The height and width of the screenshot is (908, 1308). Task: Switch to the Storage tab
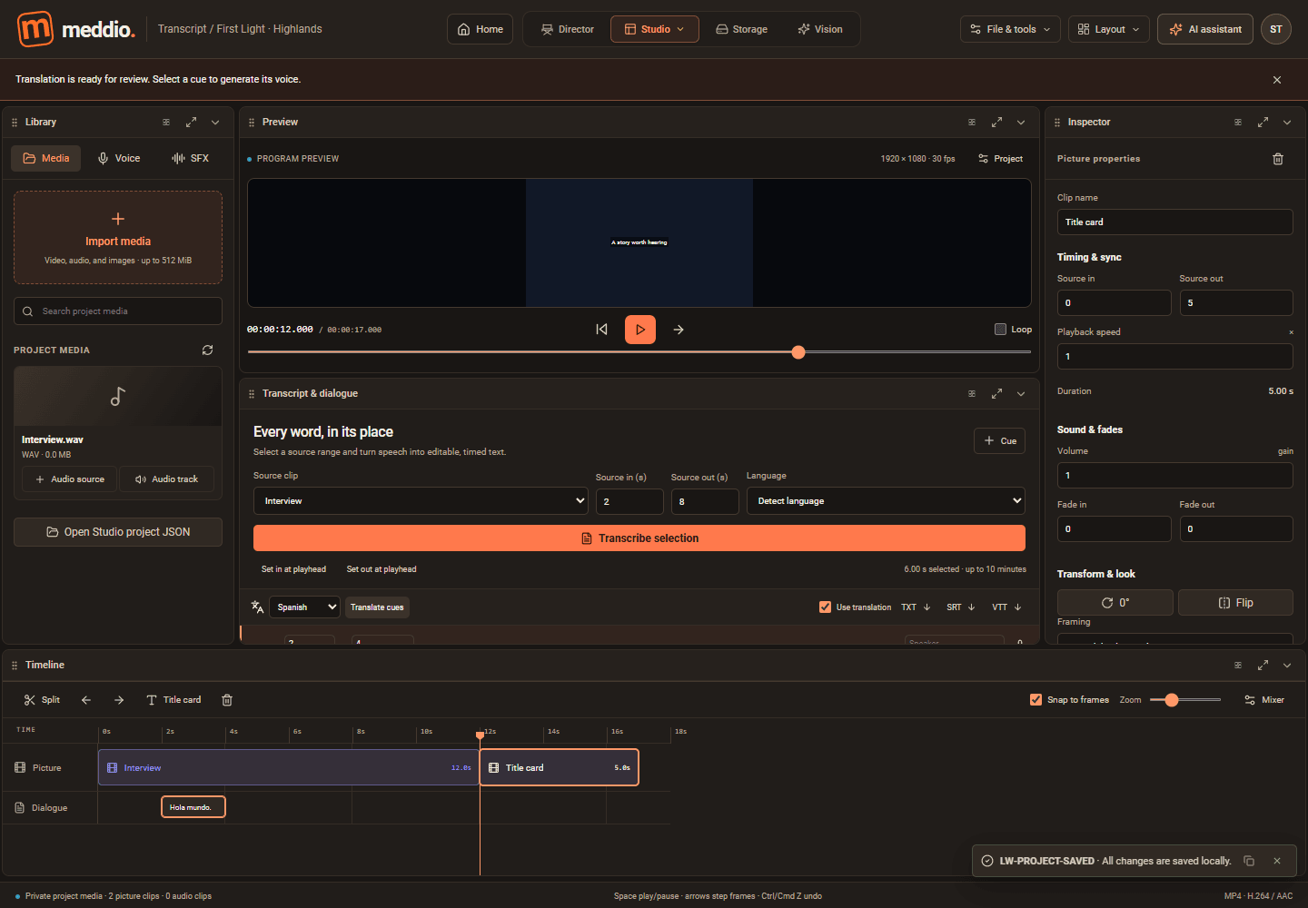741,29
